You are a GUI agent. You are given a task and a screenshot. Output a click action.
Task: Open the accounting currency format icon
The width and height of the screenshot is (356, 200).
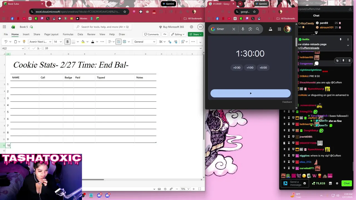pyautogui.click(x=161, y=42)
